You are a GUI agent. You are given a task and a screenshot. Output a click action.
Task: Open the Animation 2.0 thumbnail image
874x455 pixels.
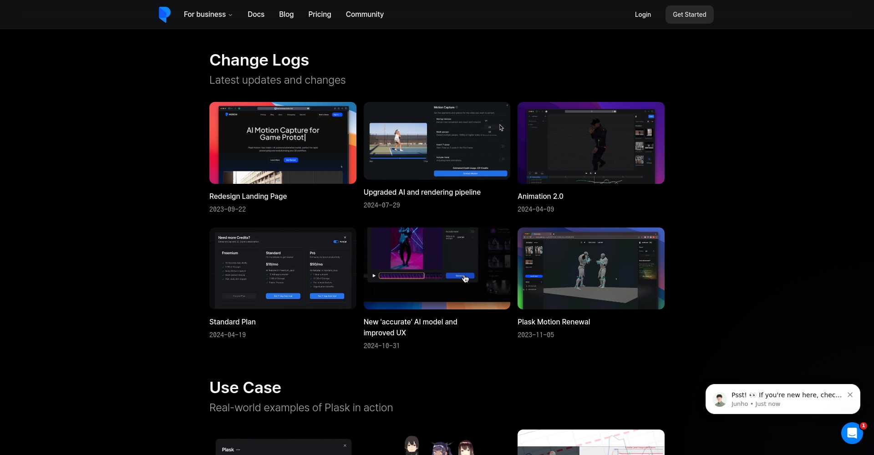pyautogui.click(x=591, y=143)
